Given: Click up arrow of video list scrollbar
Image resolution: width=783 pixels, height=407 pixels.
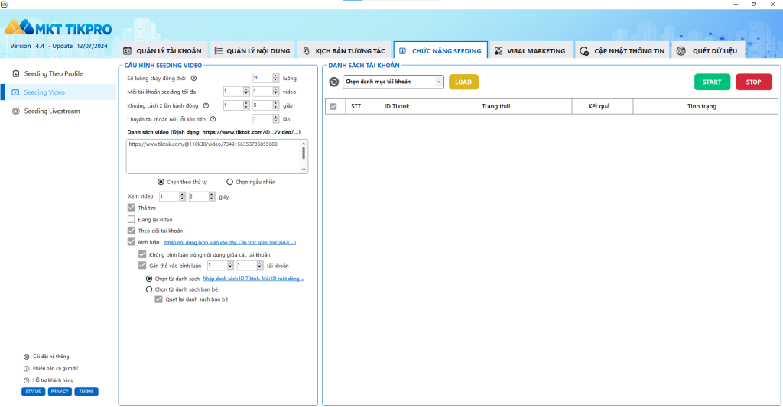Looking at the screenshot, I should [303, 143].
